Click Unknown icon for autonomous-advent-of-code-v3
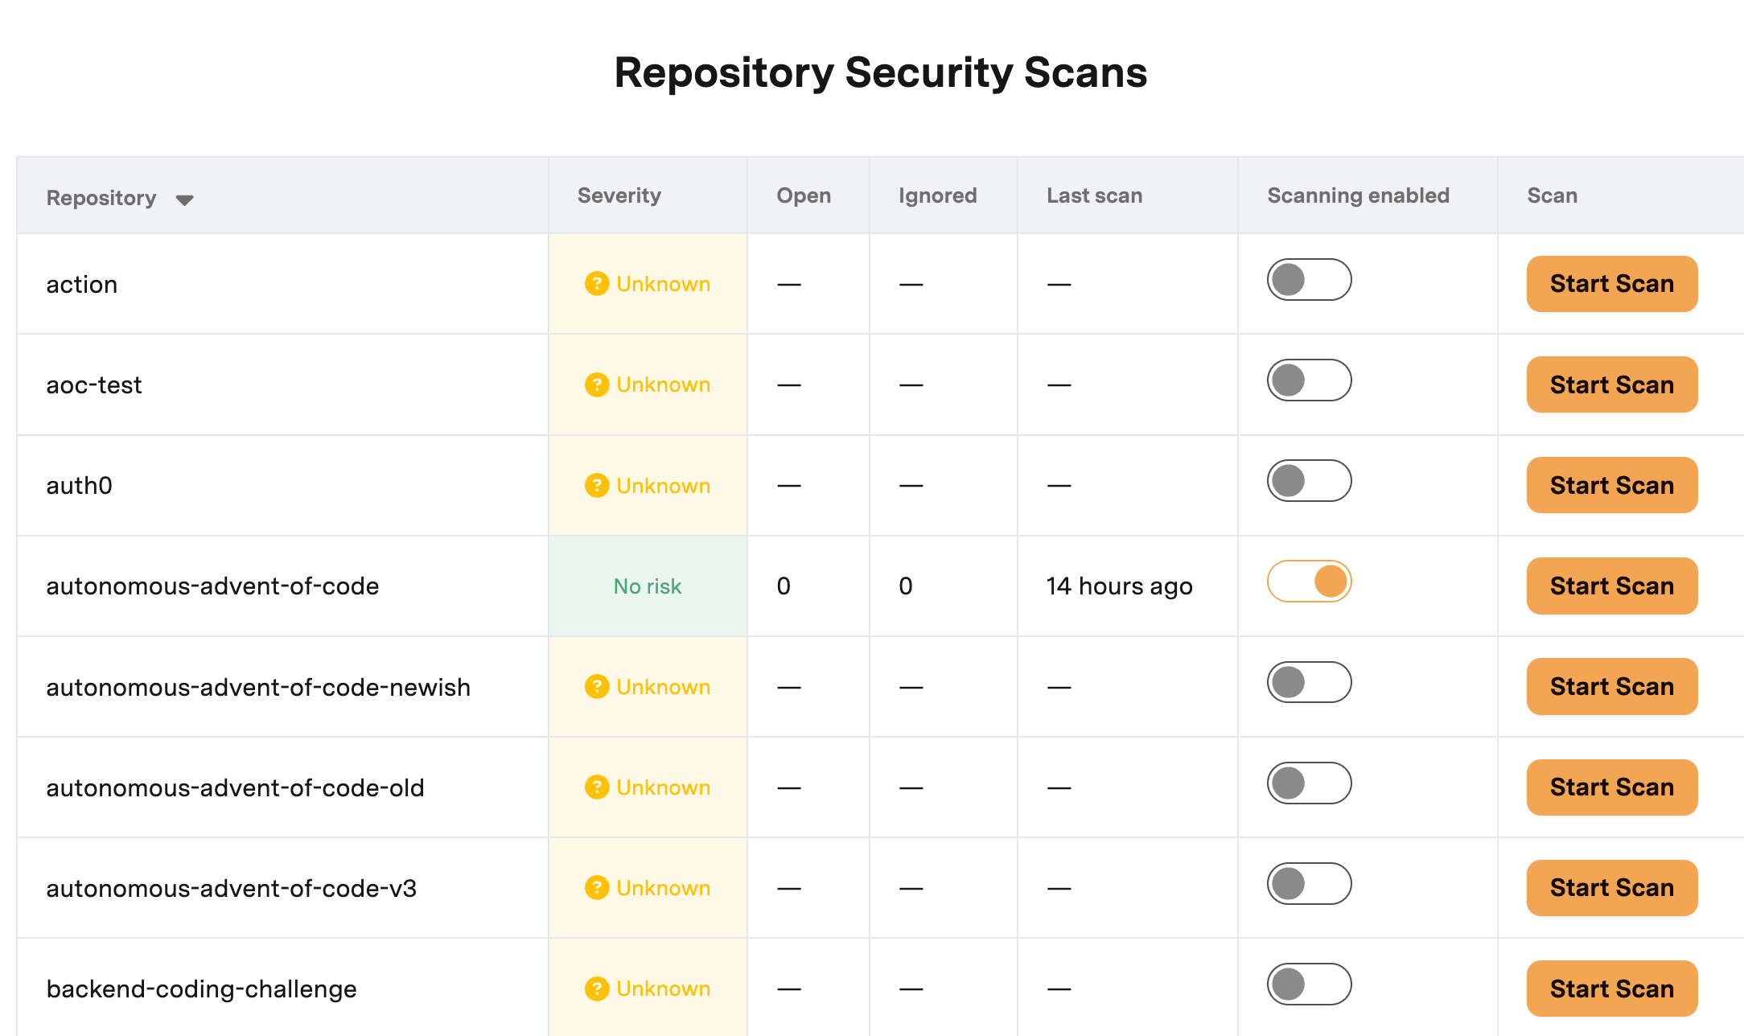 click(x=596, y=888)
